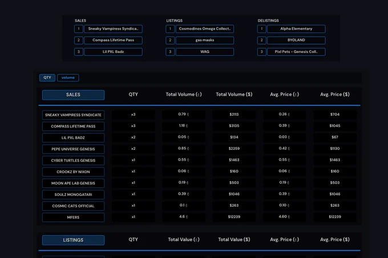Click sales Avg. Price ($) column header
This screenshot has height=258, width=388.
click(335, 95)
